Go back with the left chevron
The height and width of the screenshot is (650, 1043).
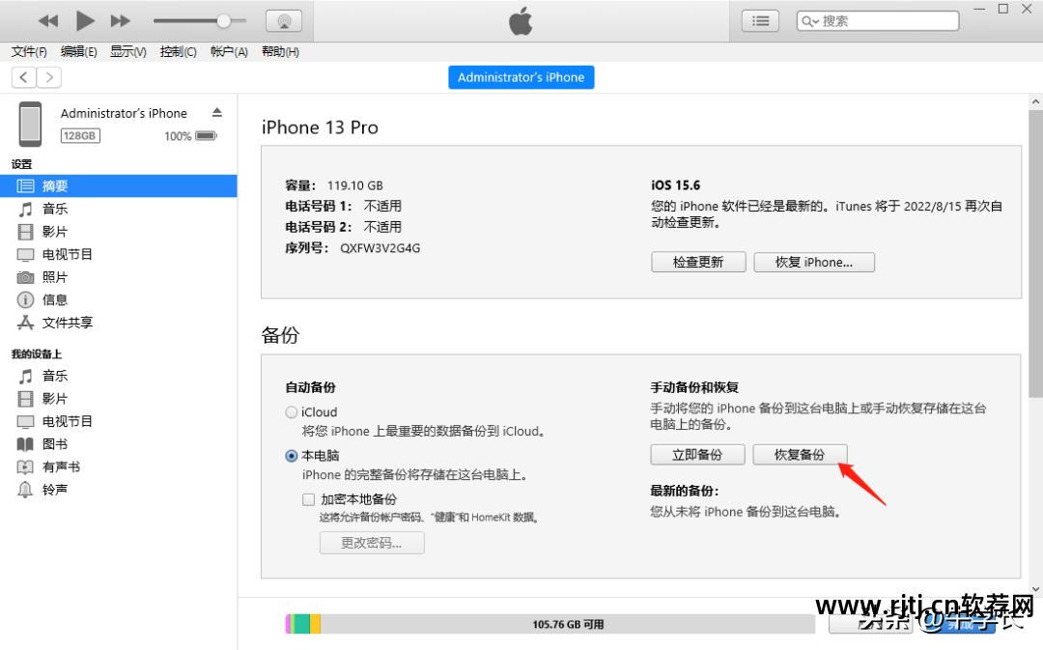click(x=24, y=77)
